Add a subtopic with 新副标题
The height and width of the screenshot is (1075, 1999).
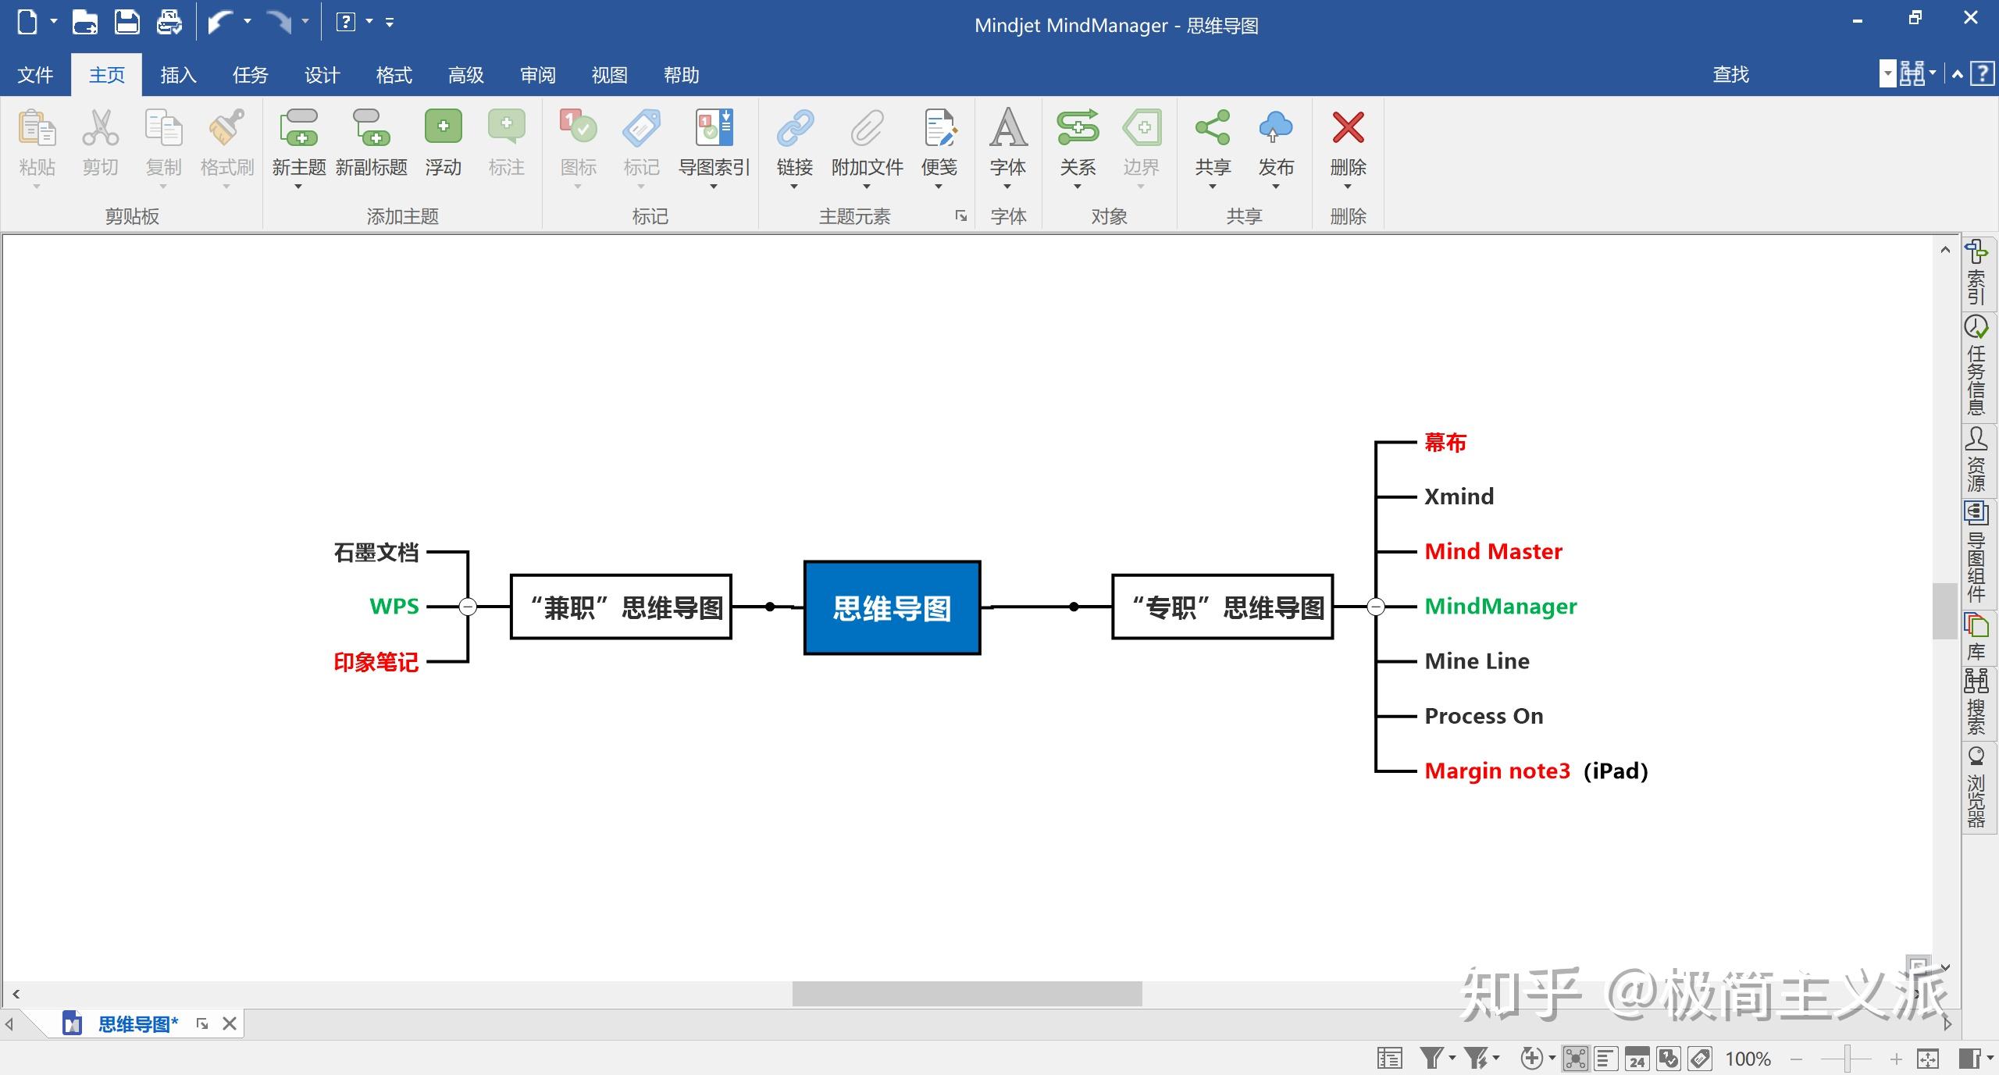click(x=371, y=144)
